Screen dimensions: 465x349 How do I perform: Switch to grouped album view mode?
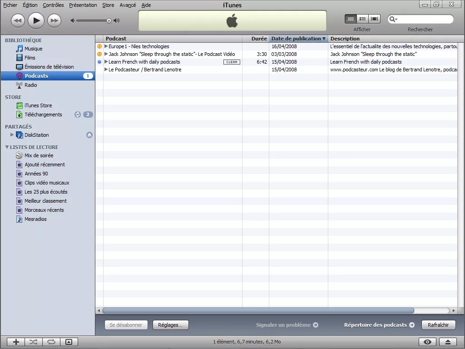click(x=362, y=19)
